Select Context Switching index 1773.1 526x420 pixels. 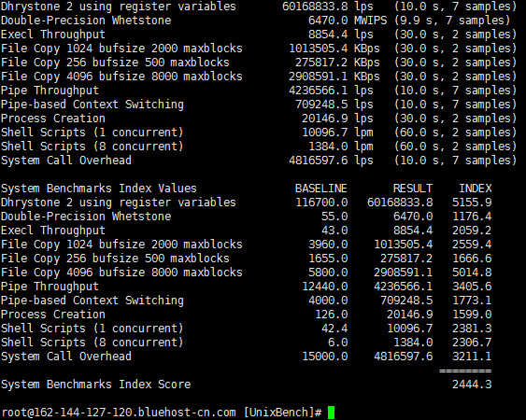pos(472,301)
